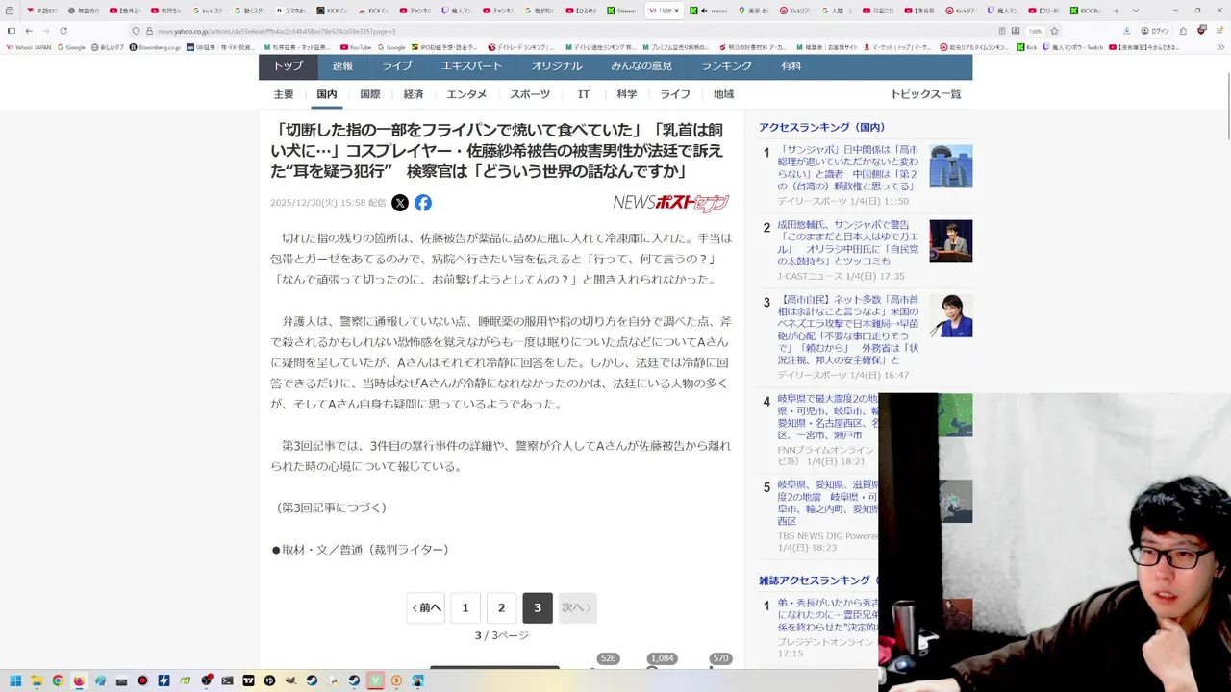Open thumbnail of ranking #3 article
This screenshot has width=1231, height=692.
pos(950,315)
